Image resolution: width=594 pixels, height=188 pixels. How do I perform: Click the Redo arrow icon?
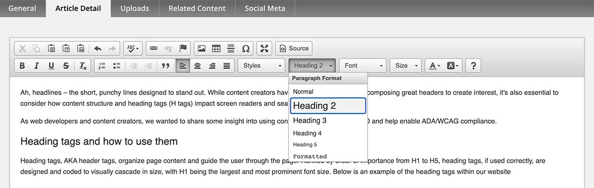pyautogui.click(x=112, y=48)
